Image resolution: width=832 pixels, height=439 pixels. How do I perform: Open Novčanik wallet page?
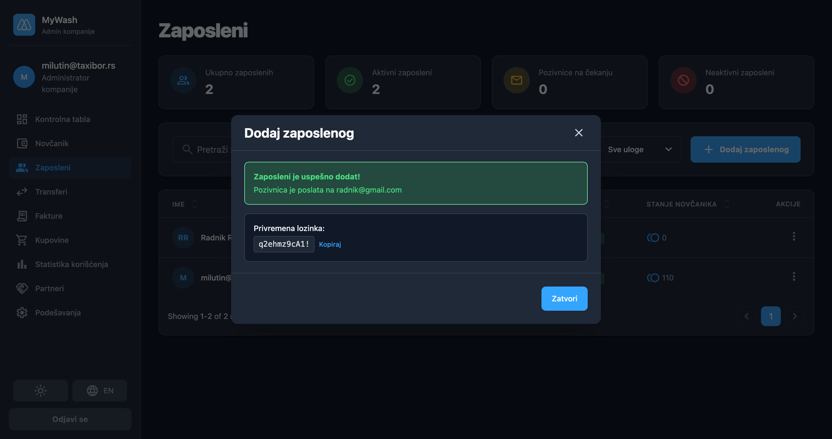coord(52,143)
